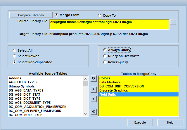Viewport: 187px width, 130px height.
Task: Set query mode to Always Query
Action: (x=105, y=50)
